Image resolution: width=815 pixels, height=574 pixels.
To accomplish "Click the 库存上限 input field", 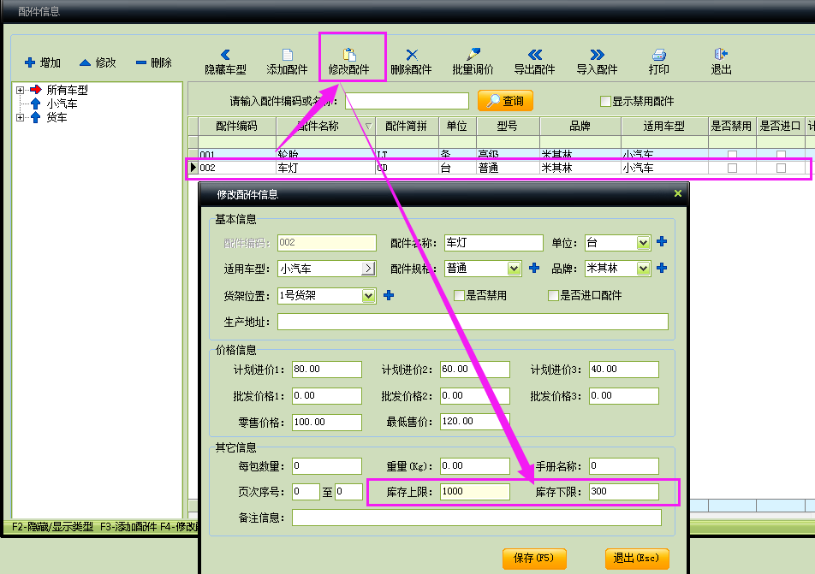I will pyautogui.click(x=474, y=492).
